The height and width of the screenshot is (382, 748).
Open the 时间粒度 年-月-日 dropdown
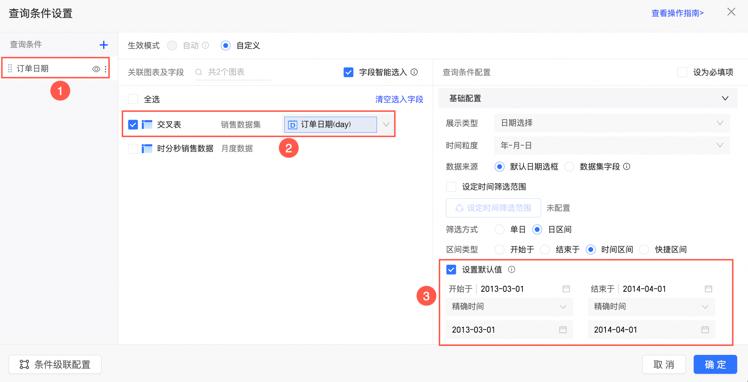612,145
